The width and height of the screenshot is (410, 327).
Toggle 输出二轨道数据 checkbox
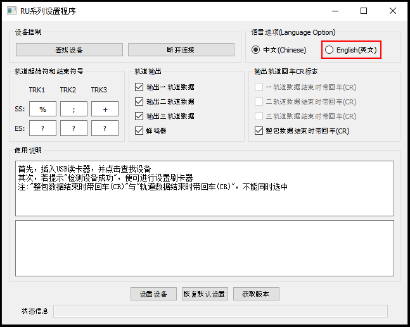click(139, 102)
